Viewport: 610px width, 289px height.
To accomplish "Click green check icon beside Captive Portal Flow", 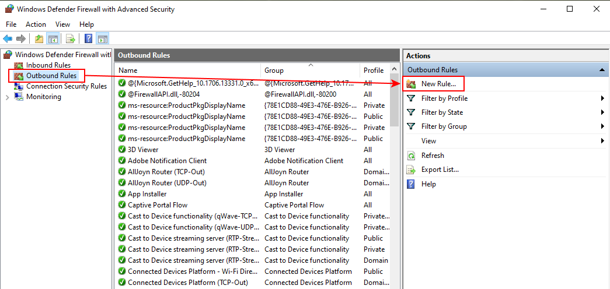I will tap(122, 205).
